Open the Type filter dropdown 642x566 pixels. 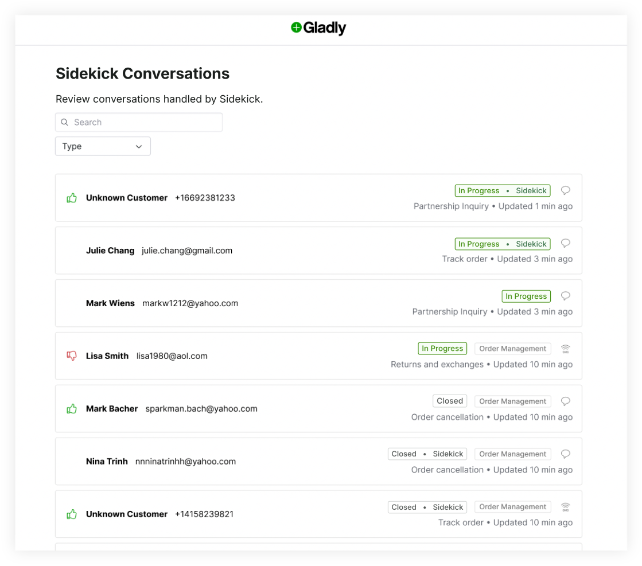[103, 146]
